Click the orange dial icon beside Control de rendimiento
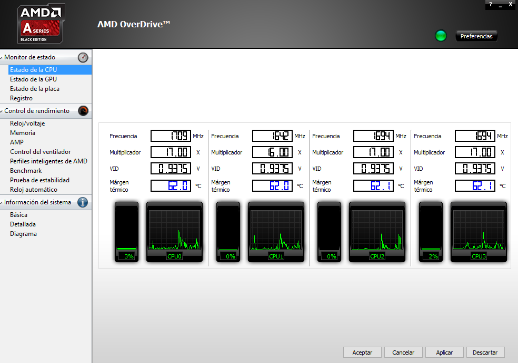 pyautogui.click(x=83, y=111)
